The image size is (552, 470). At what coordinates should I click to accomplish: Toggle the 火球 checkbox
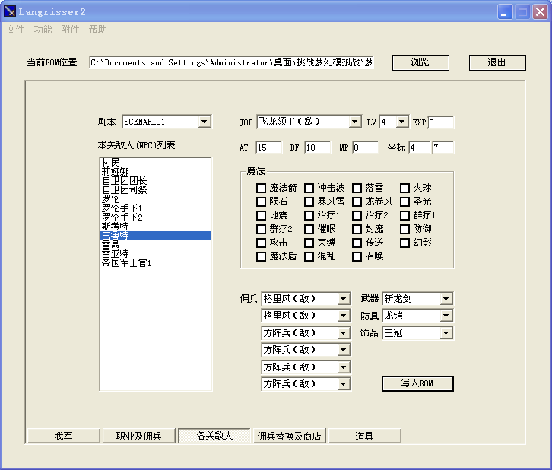tap(404, 188)
